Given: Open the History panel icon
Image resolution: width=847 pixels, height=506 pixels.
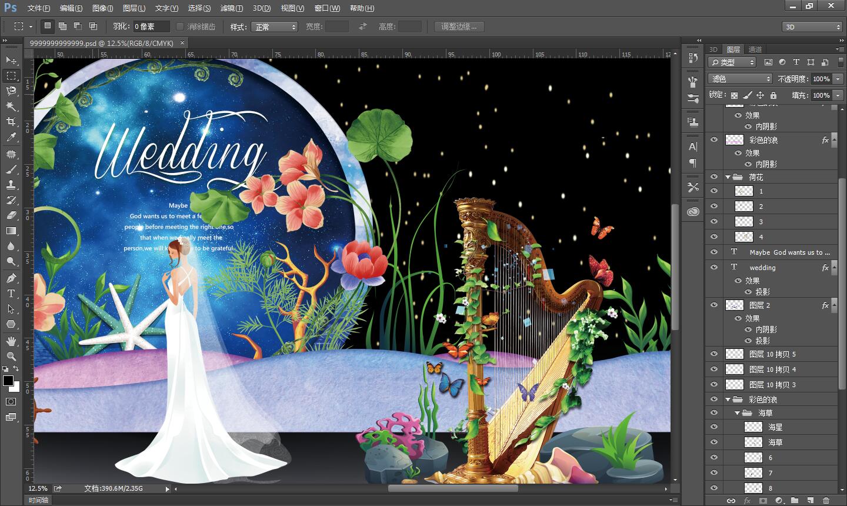Looking at the screenshot, I should pos(693,58).
